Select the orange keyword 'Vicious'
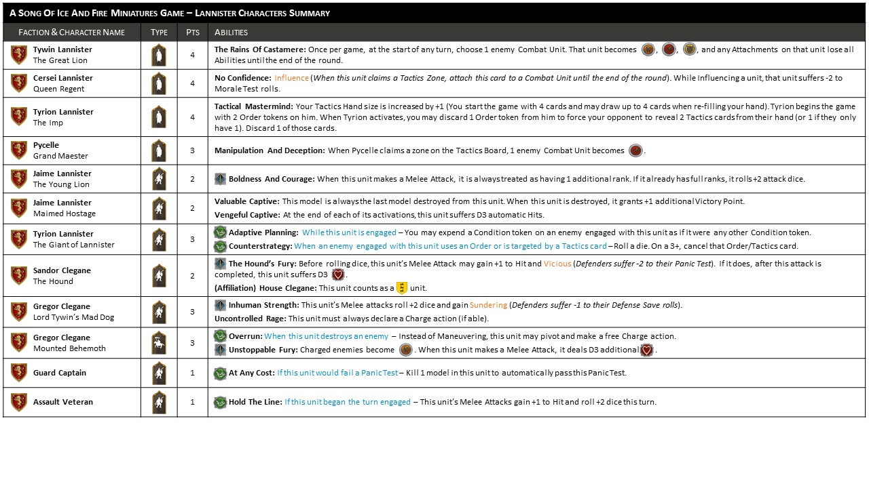Viewport: 869px width, 488px height. (557, 264)
